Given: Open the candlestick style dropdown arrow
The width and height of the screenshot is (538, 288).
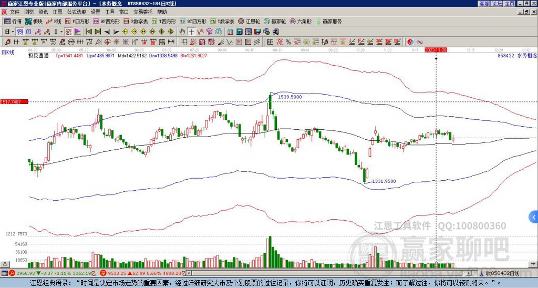Looking at the screenshot, I should coord(61,32).
